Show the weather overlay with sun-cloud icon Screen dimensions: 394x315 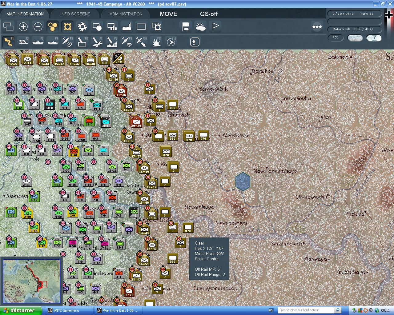200,27
